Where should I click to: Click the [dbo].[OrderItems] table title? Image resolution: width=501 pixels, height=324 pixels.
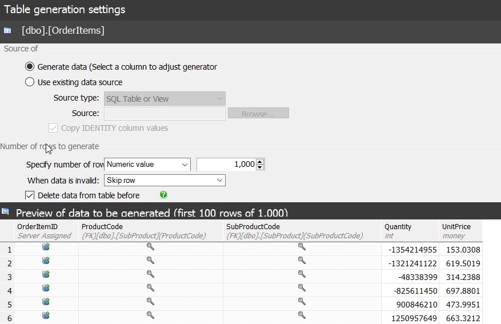[63, 31]
